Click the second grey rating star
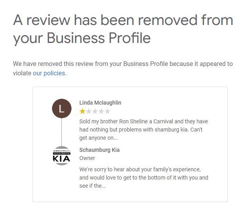 [x=89, y=111]
